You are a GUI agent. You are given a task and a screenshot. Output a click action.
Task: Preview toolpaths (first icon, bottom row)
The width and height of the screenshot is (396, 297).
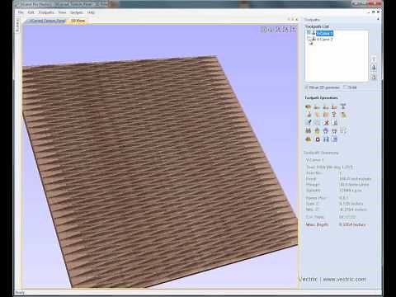click(x=309, y=139)
